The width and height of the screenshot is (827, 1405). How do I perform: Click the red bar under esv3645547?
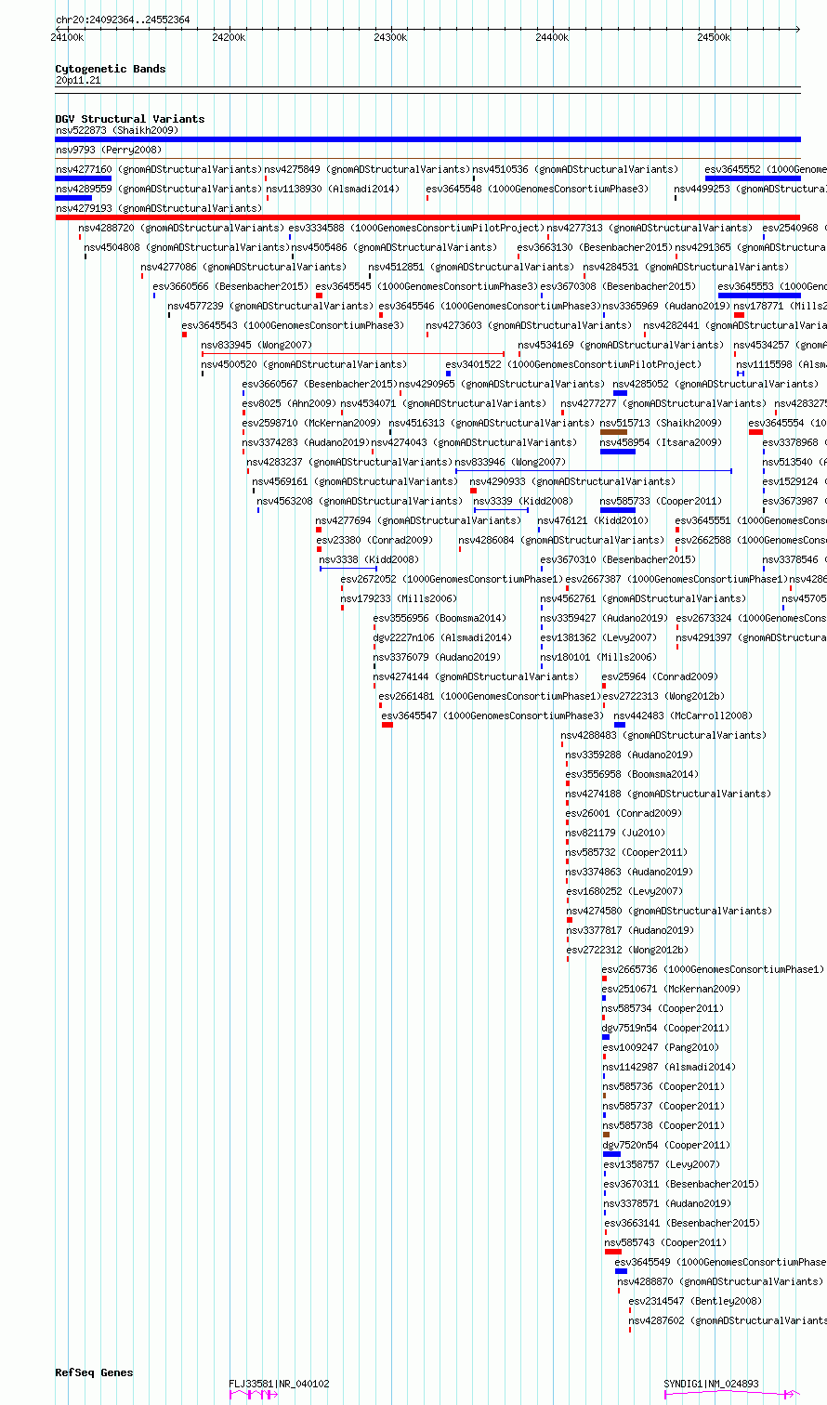coord(387,725)
